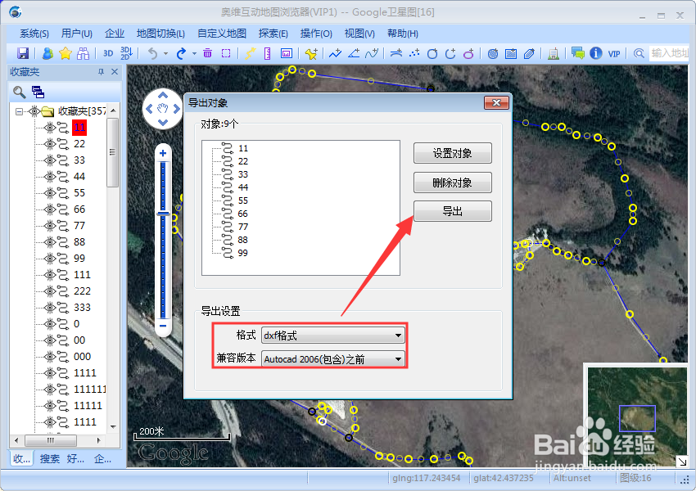Click the undo arrow icon
This screenshot has height=491, width=696.
click(x=152, y=54)
